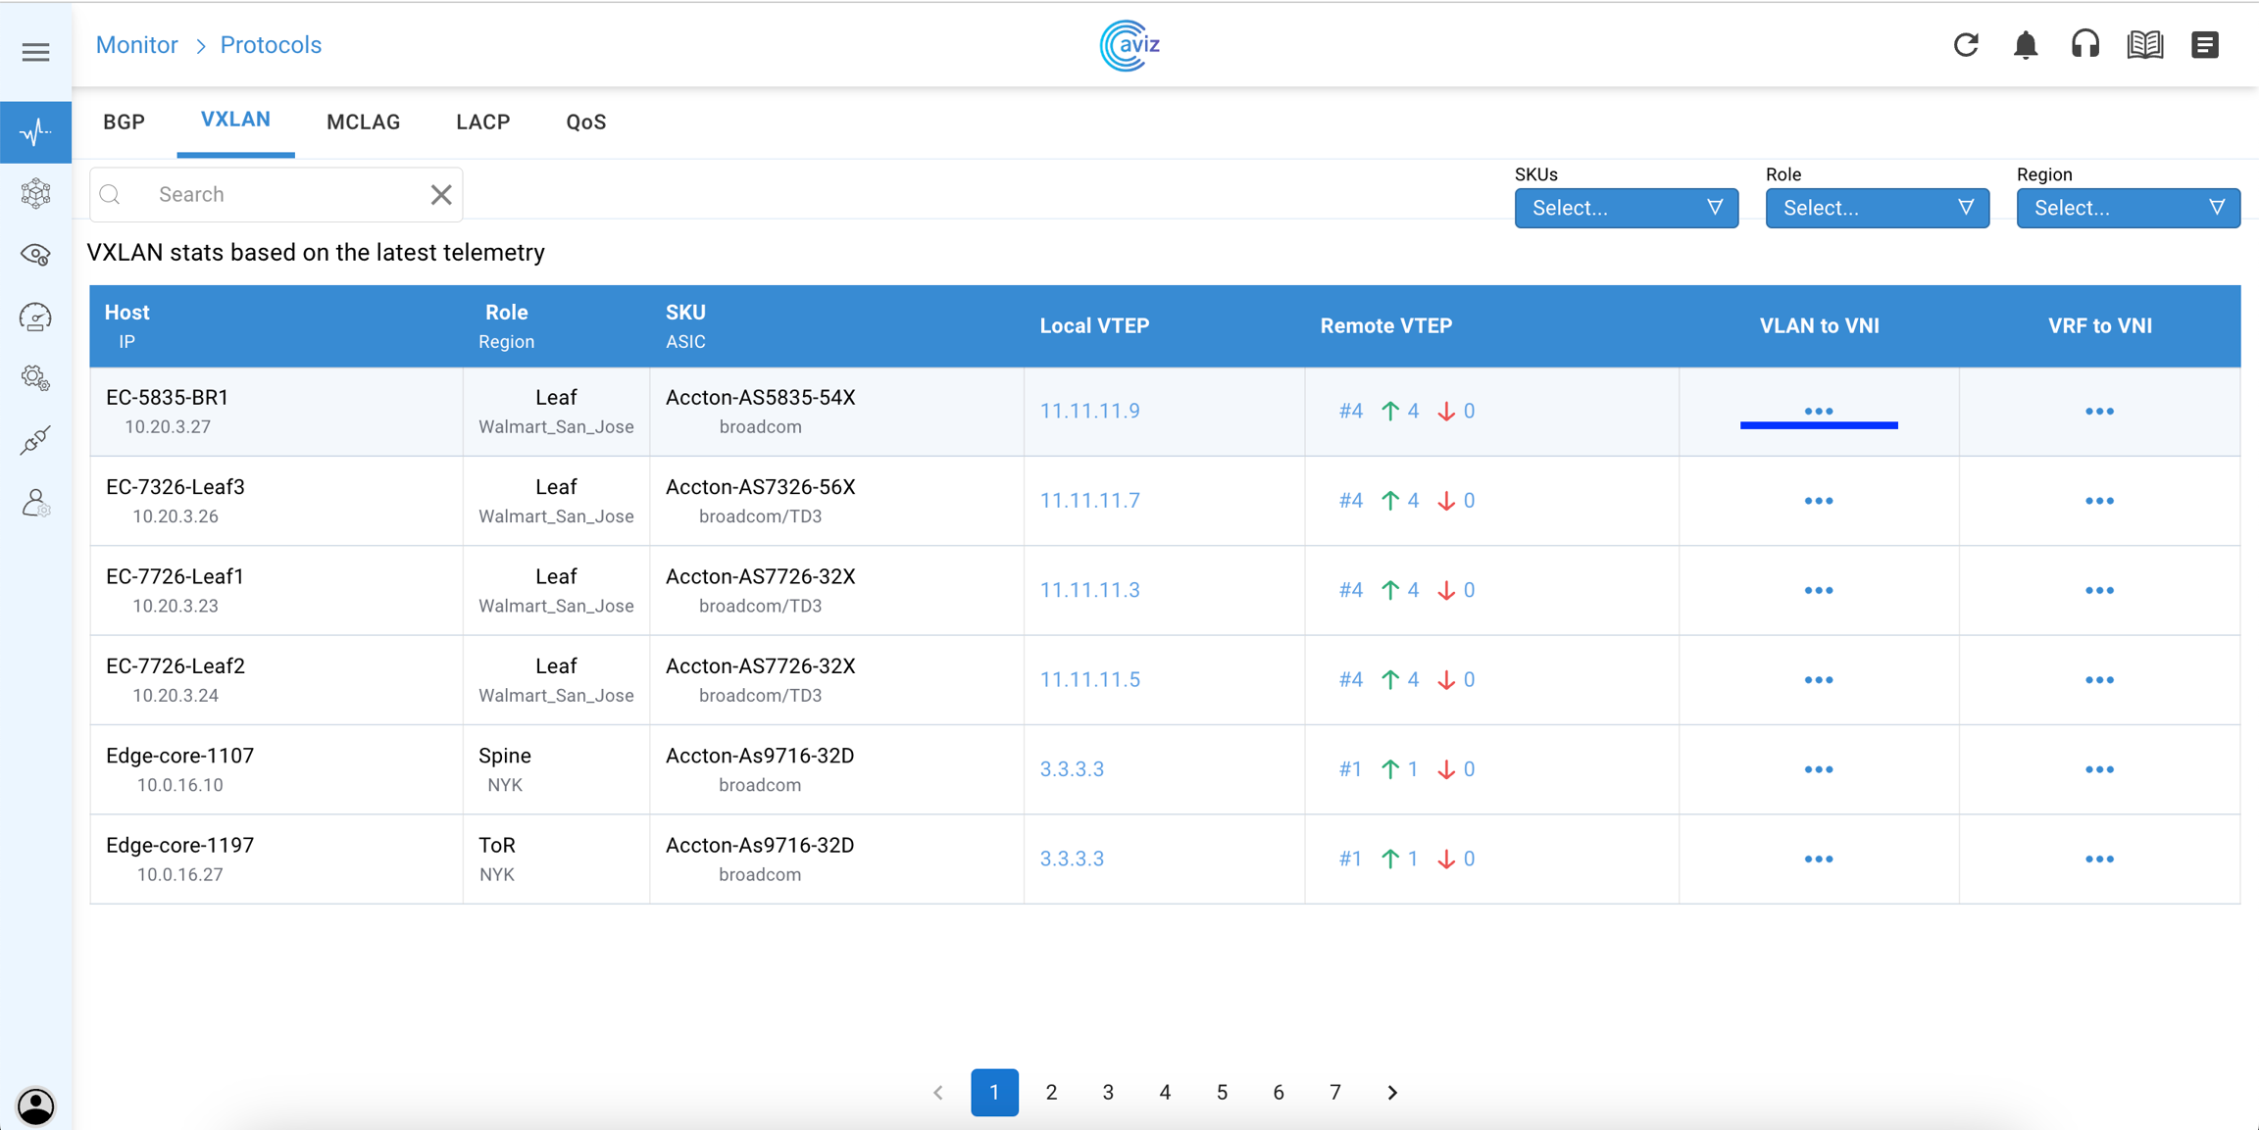Click into the Search input field

(284, 195)
